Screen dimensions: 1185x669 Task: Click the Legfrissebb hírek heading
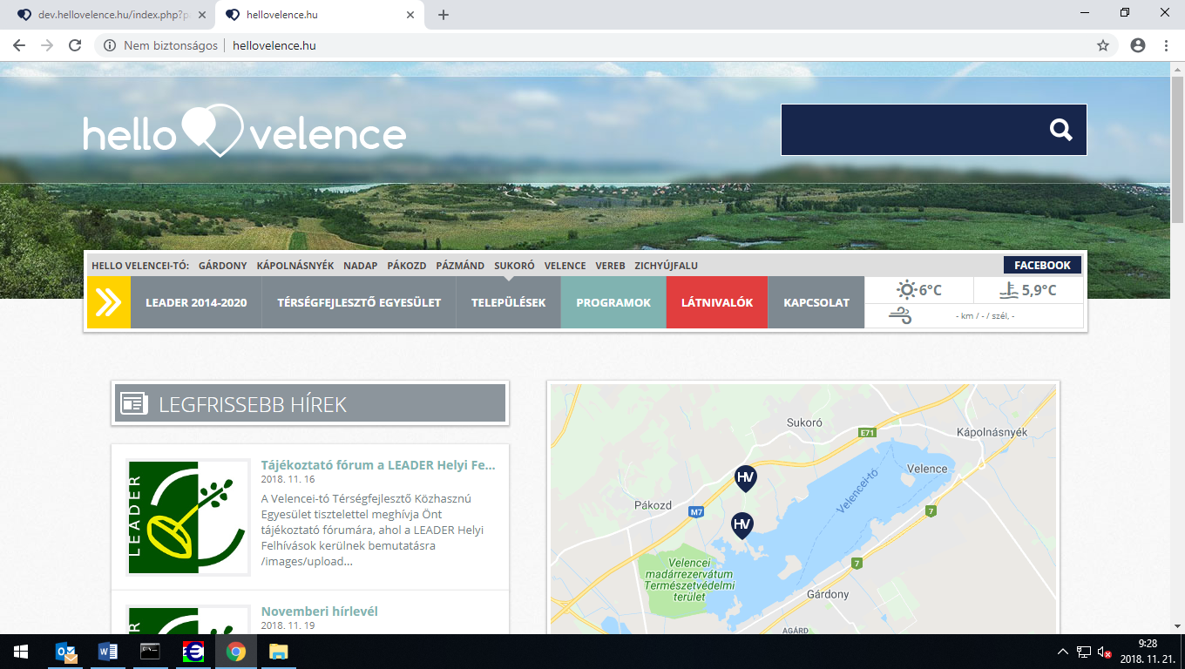pyautogui.click(x=253, y=404)
